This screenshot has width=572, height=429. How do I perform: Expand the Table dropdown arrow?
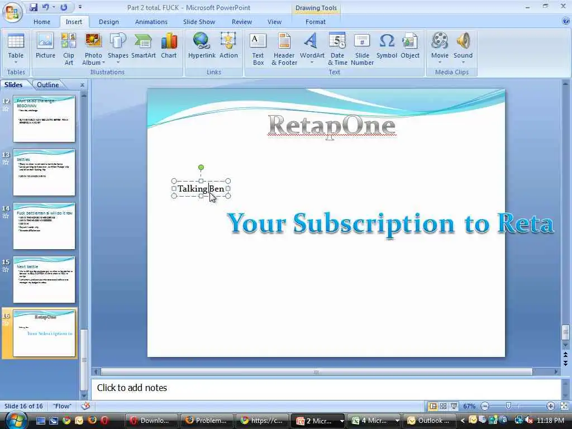pos(16,63)
